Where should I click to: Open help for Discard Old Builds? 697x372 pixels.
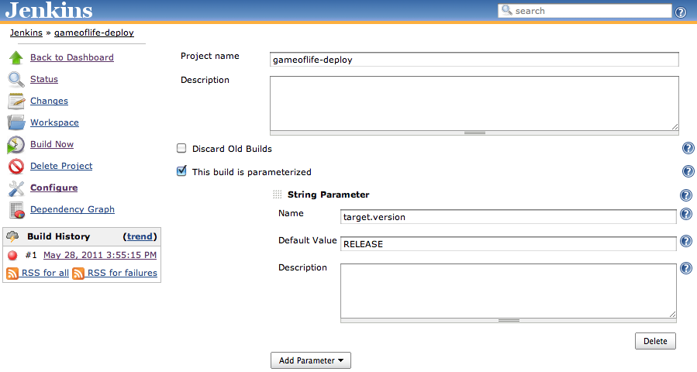688,149
